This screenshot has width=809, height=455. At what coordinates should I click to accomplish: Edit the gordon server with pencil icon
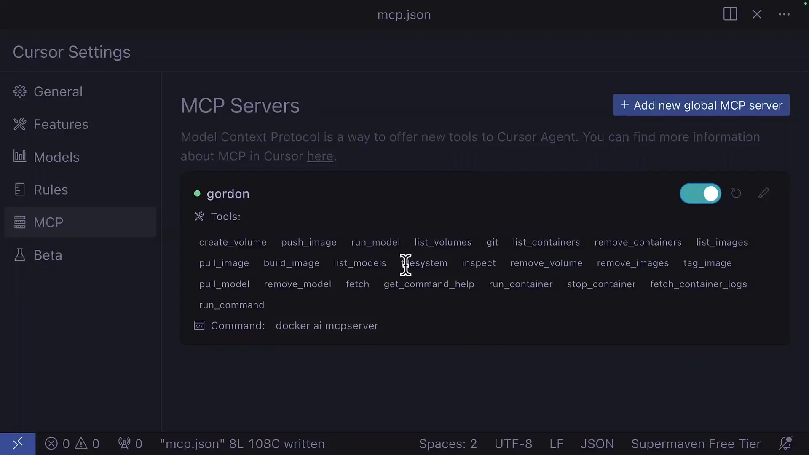763,193
